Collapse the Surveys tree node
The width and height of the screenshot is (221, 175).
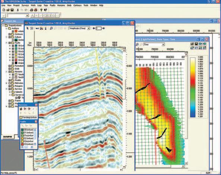(x=6, y=89)
